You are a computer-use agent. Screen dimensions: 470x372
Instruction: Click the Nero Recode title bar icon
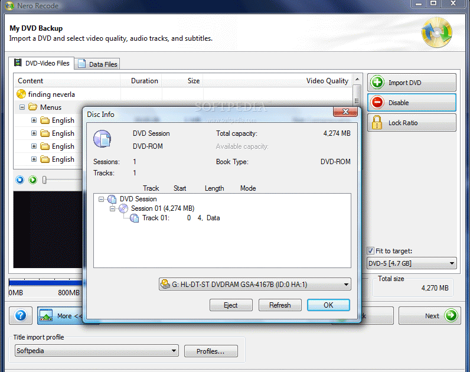(9, 6)
